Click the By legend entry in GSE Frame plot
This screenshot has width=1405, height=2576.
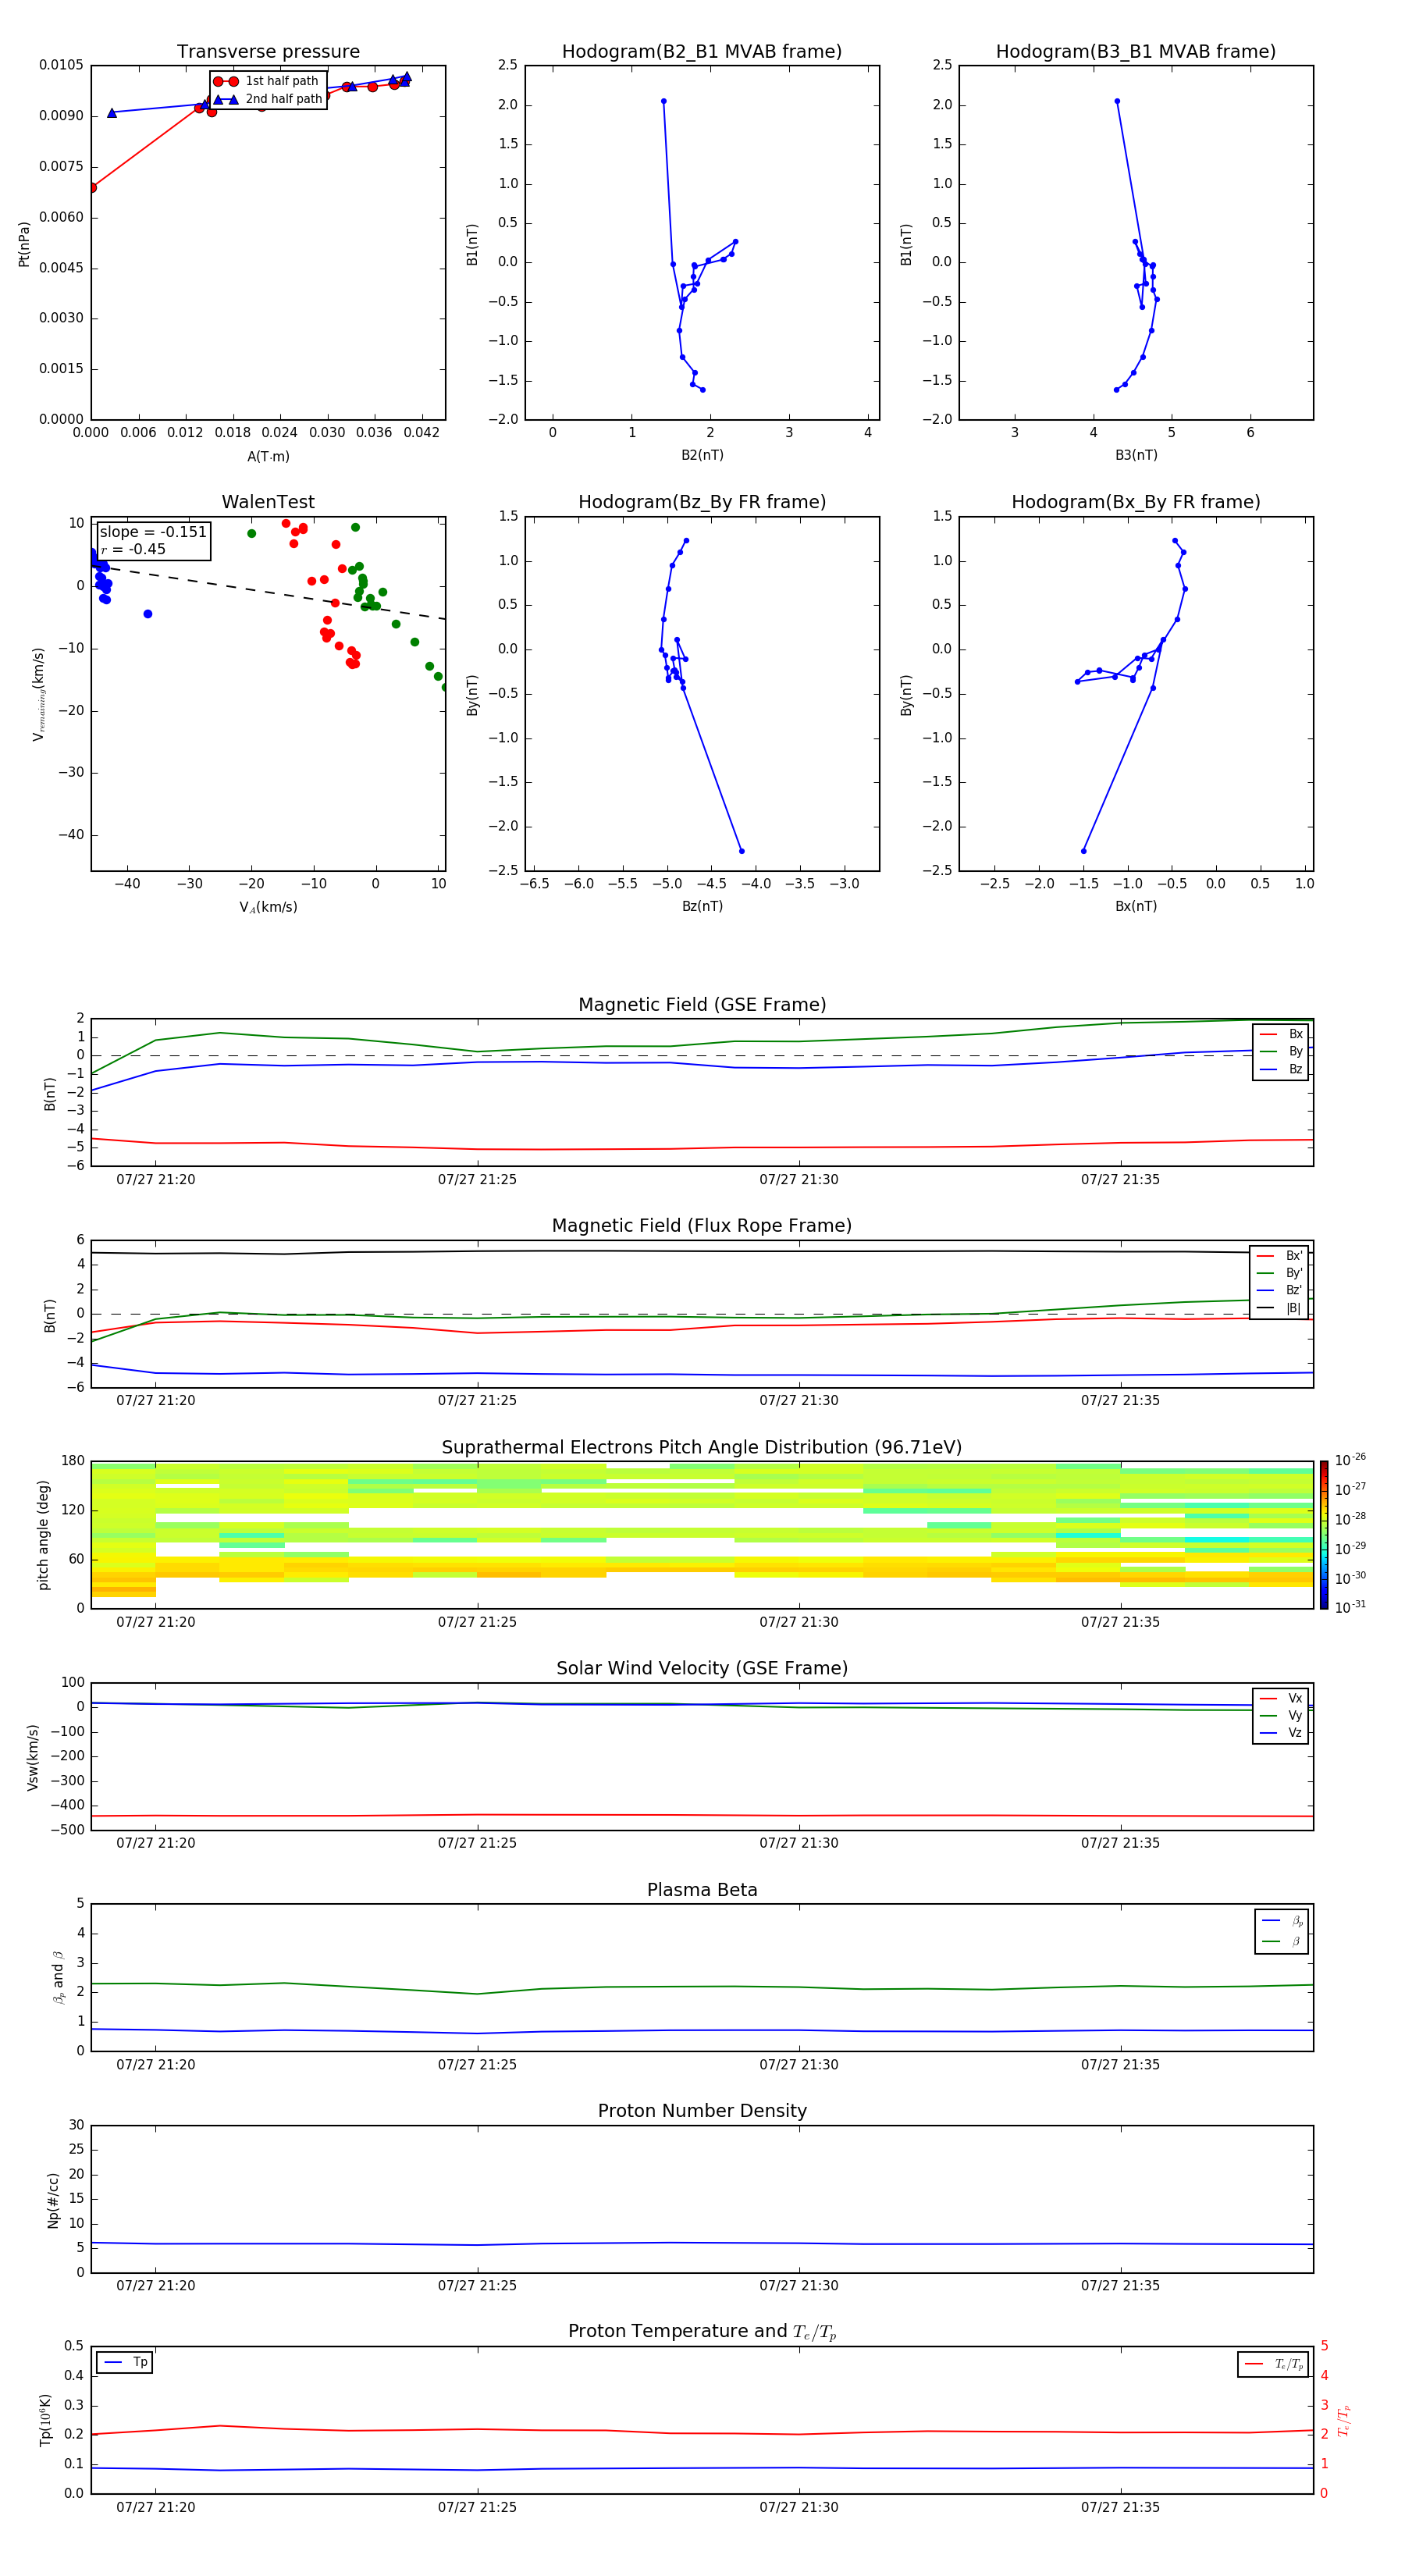1281,1052
